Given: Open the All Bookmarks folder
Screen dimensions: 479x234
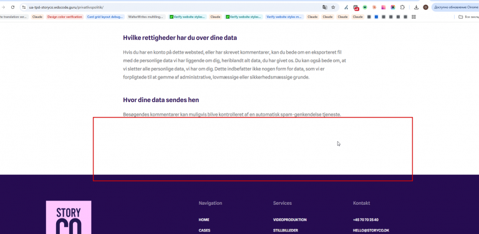Looking at the screenshot, I should (x=468, y=17).
